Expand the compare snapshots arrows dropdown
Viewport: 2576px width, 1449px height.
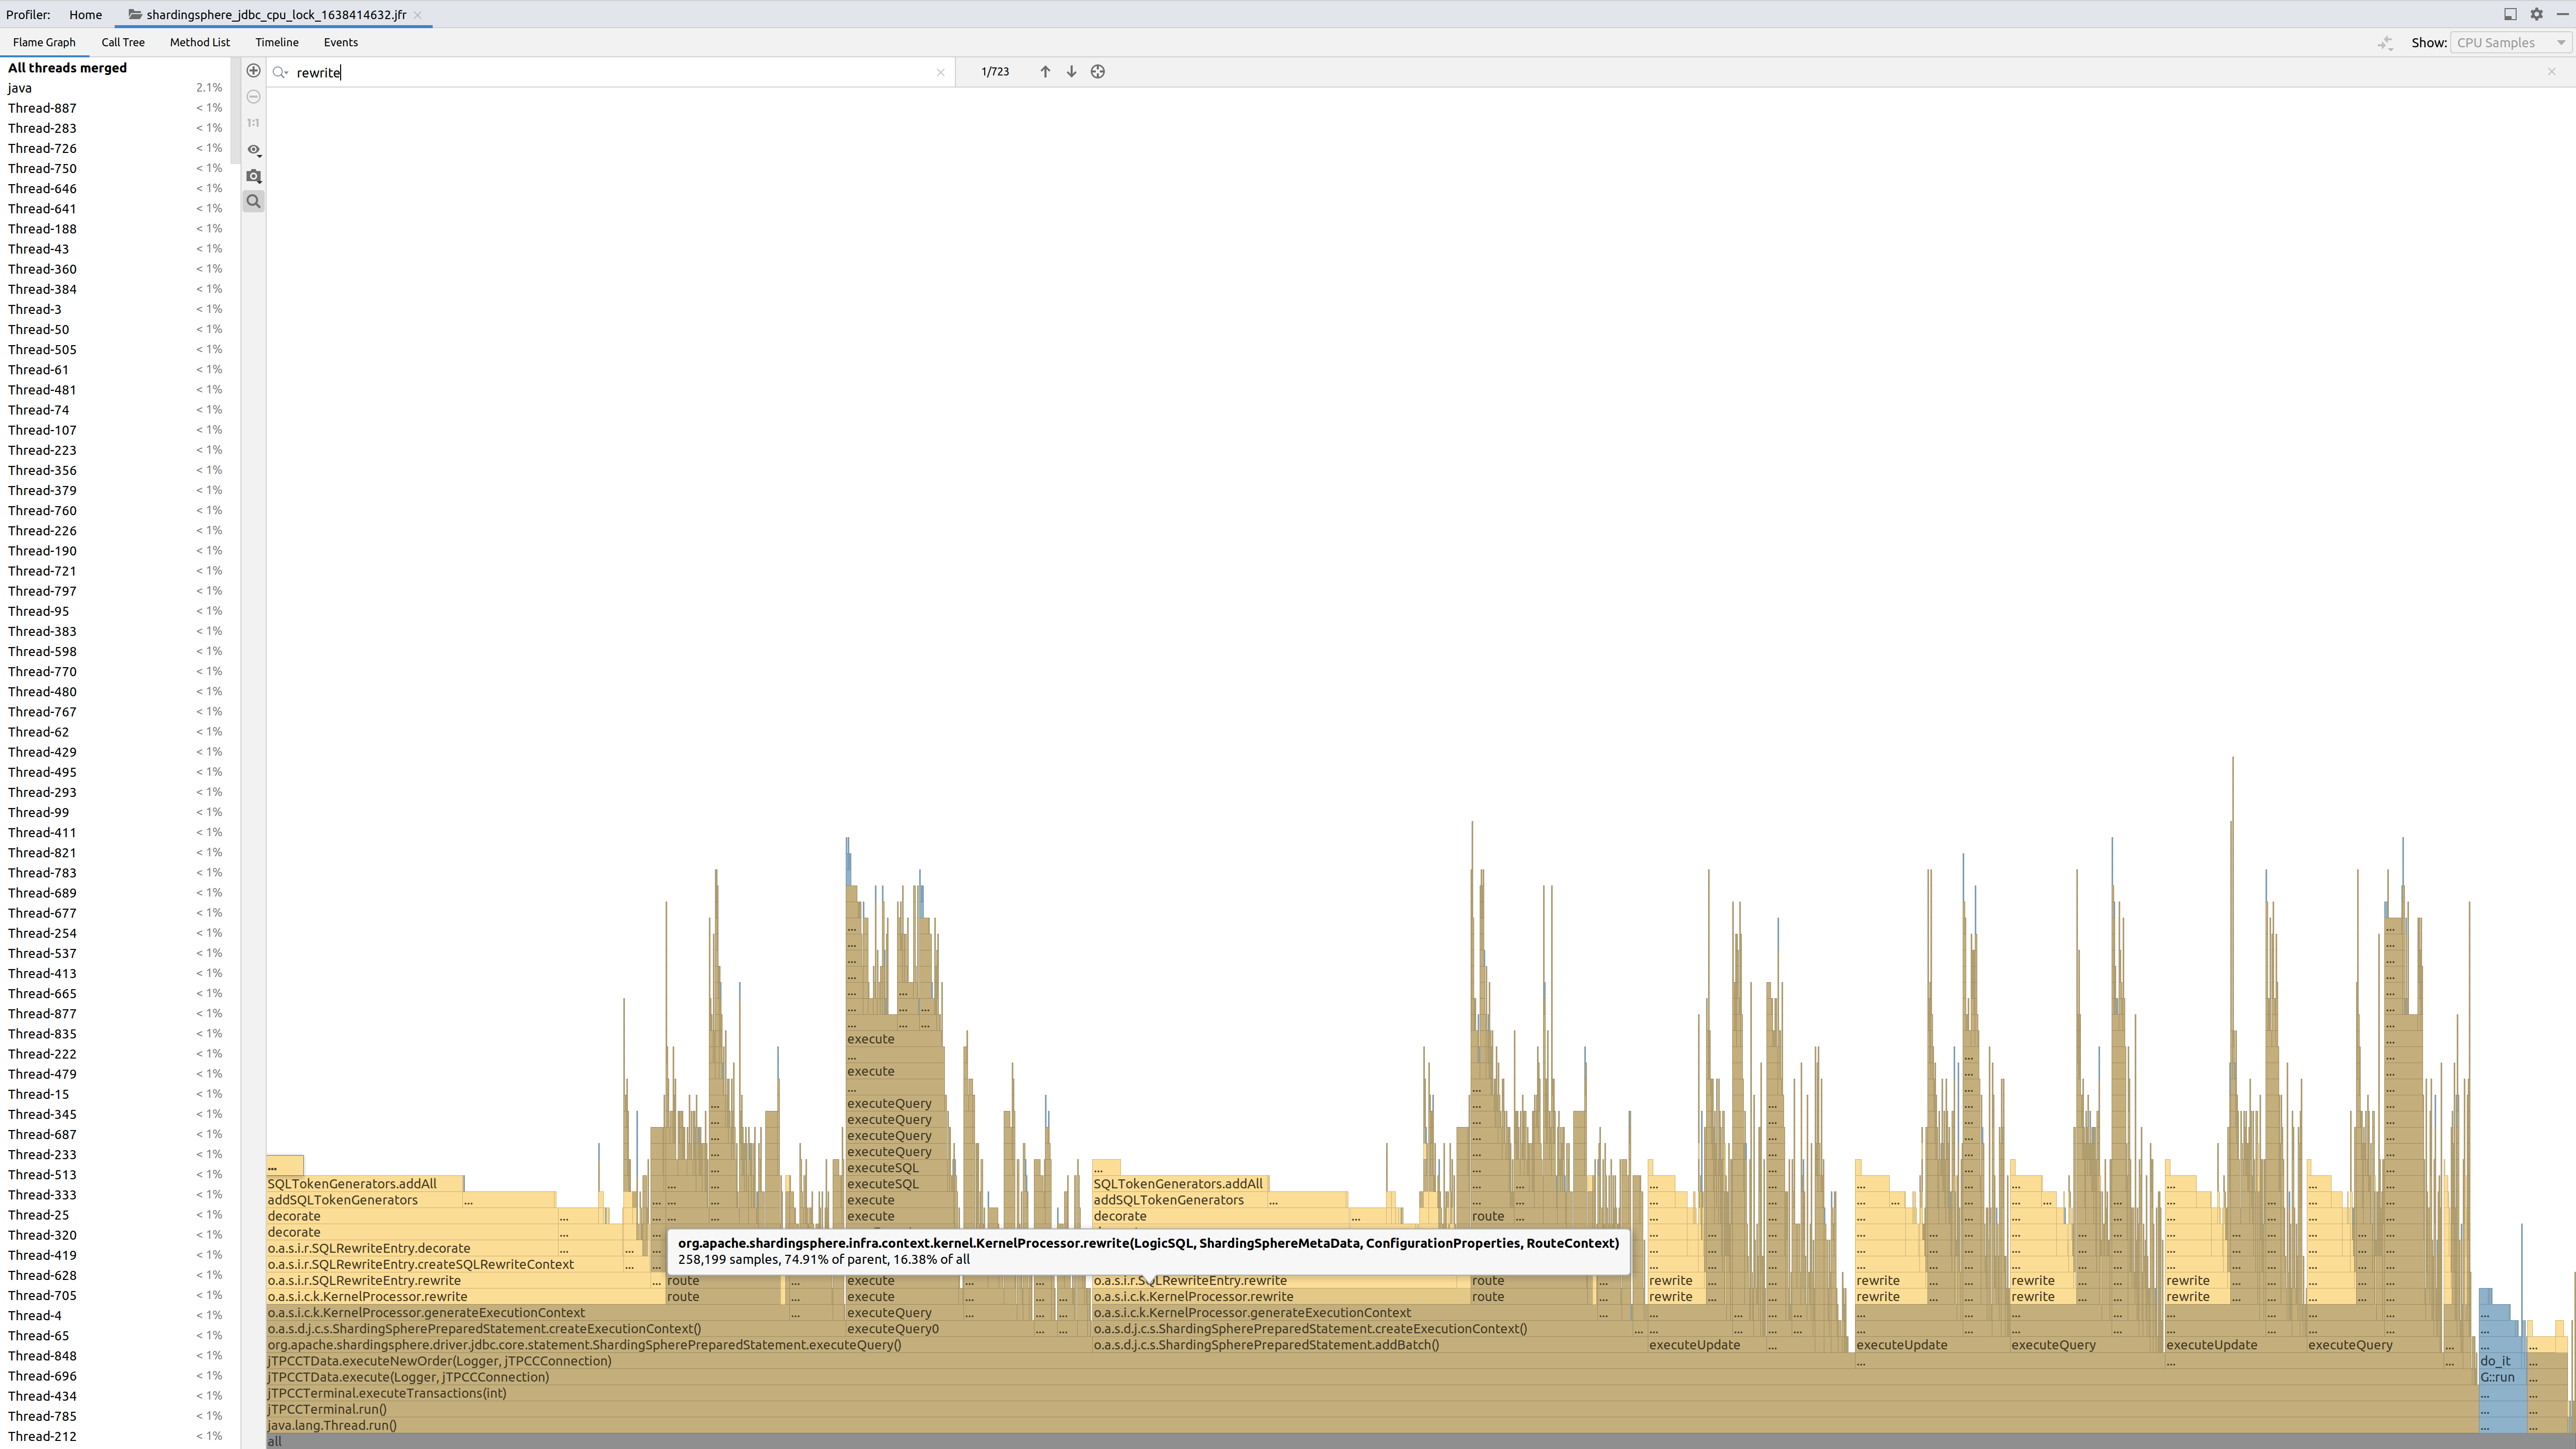[x=2386, y=43]
